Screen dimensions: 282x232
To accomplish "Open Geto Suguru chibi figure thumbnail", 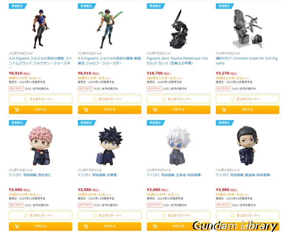I will pos(248,146).
